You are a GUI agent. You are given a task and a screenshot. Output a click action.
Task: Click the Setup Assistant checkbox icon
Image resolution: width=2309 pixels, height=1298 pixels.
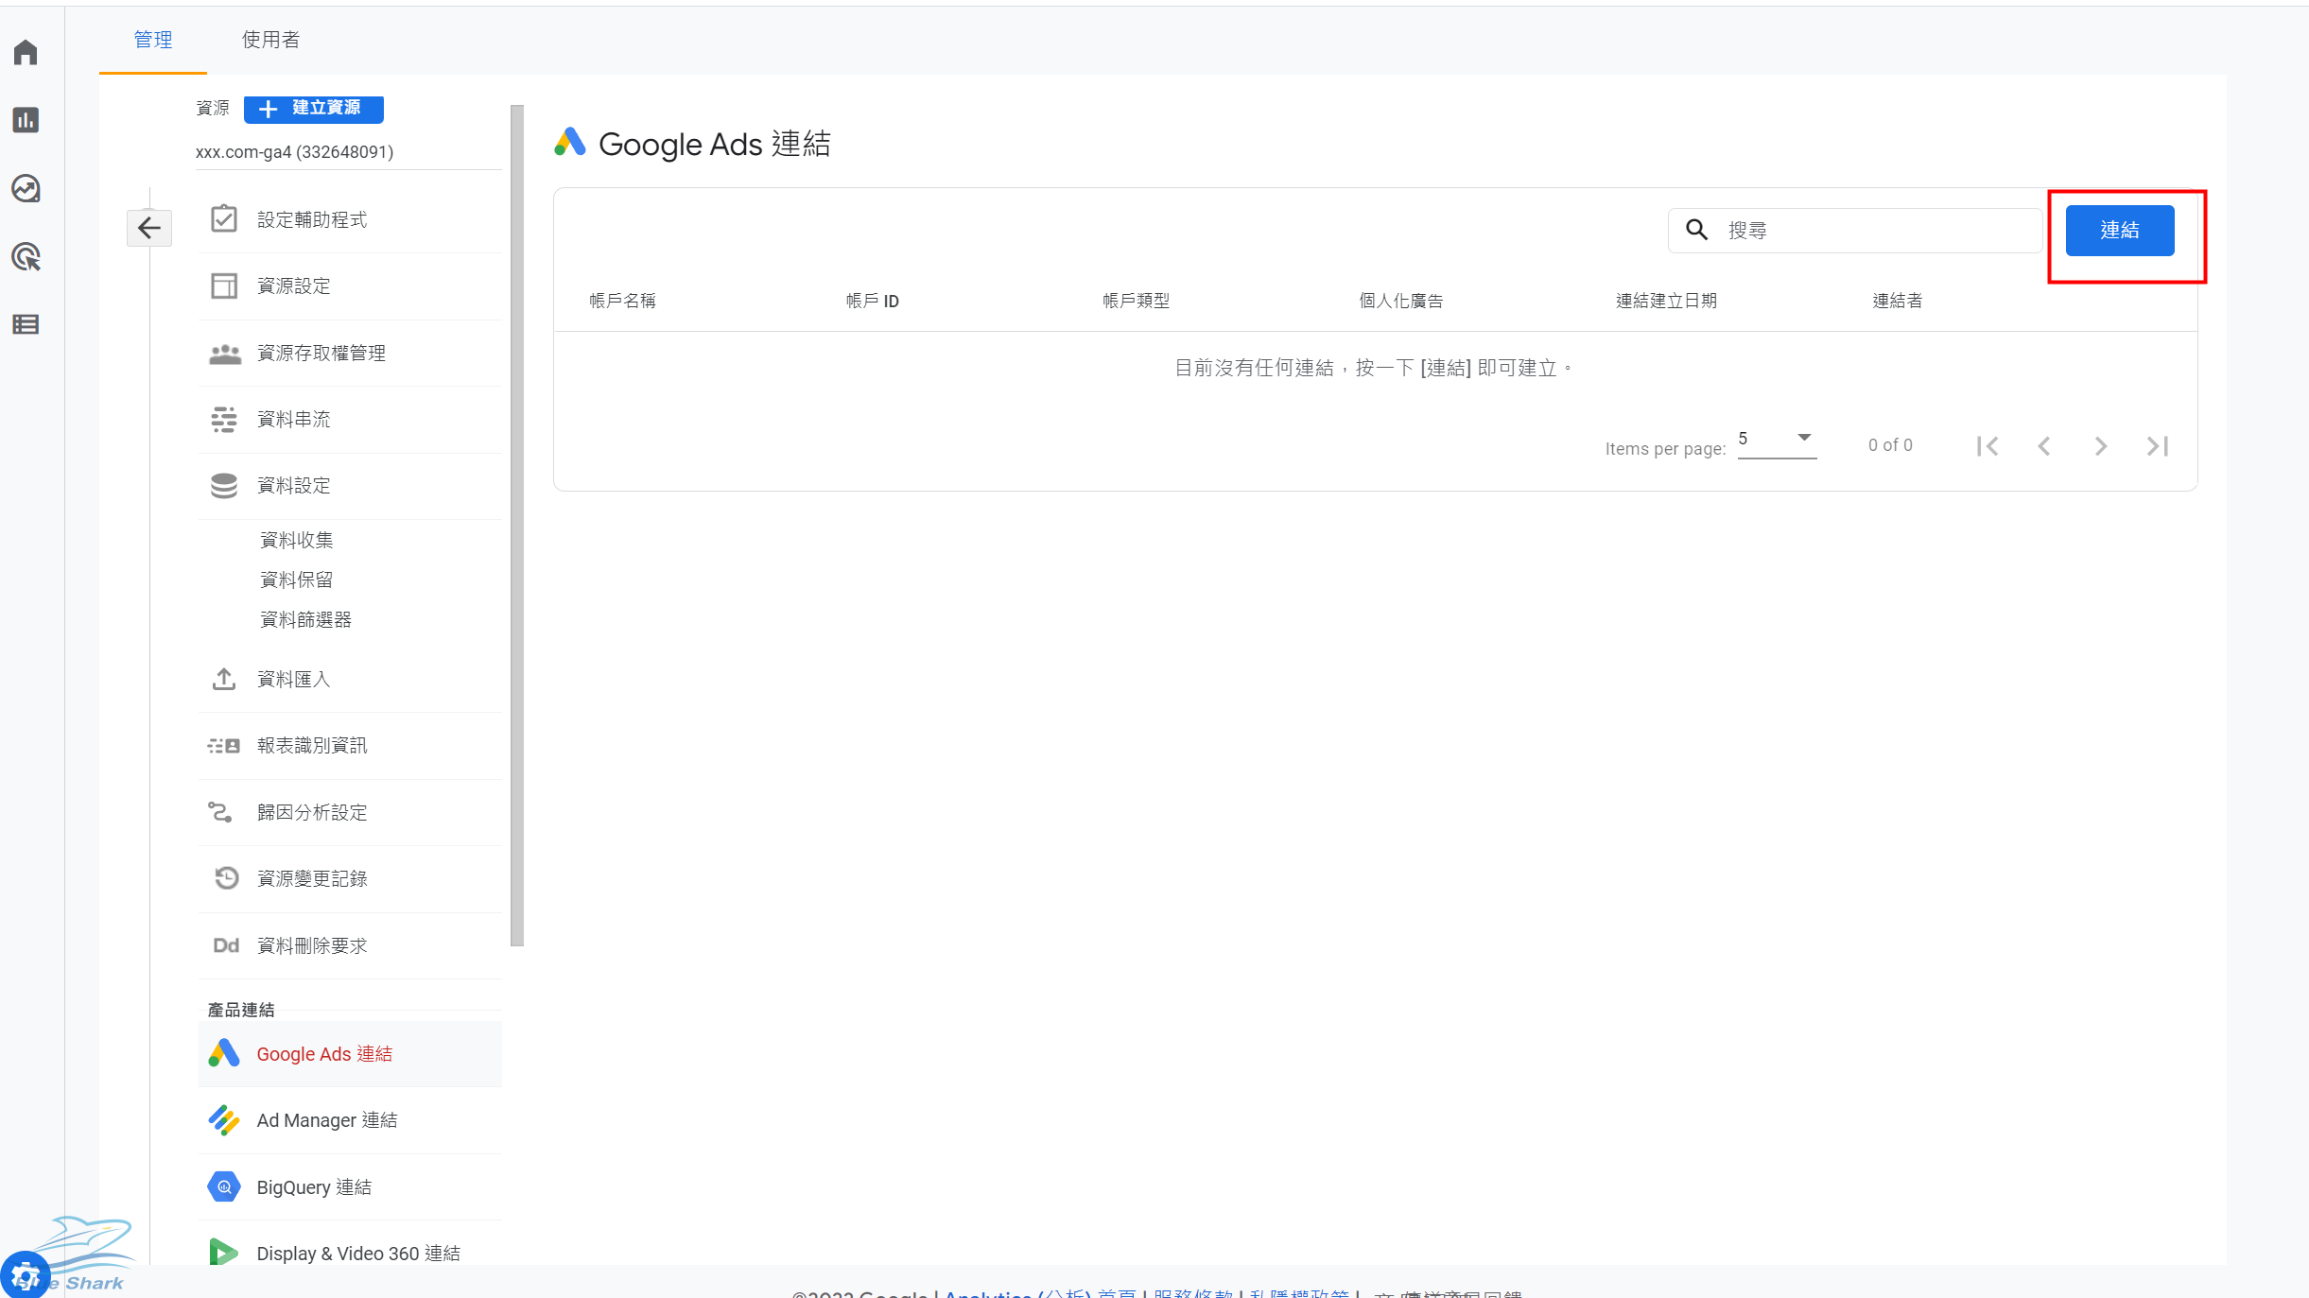click(x=224, y=219)
